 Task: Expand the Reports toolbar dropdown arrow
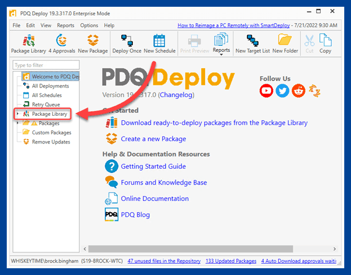click(x=221, y=55)
